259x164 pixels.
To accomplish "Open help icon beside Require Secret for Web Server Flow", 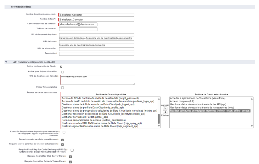I will pyautogui.click(x=65, y=156).
